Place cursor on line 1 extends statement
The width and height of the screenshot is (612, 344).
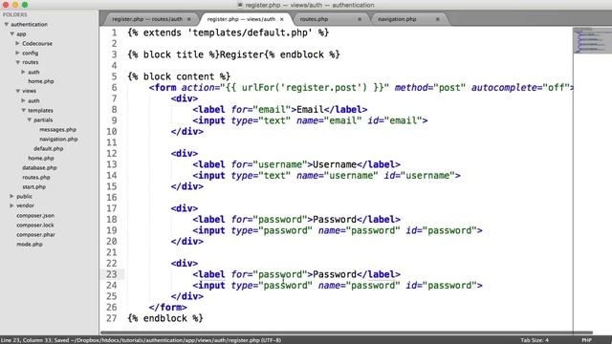pos(228,32)
